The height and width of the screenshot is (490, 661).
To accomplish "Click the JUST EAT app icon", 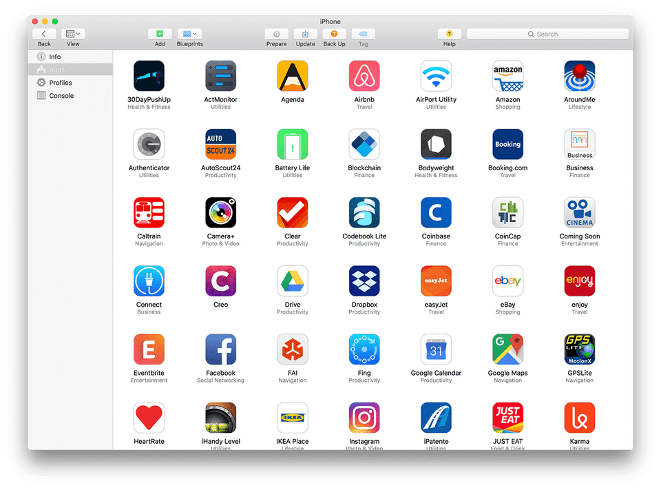I will point(507,418).
